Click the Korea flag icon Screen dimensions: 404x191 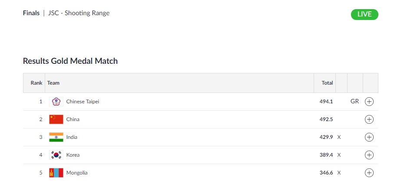[56, 155]
